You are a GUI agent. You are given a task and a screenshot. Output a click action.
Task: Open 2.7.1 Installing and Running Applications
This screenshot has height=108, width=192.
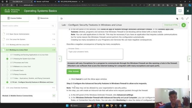tap(29, 55)
